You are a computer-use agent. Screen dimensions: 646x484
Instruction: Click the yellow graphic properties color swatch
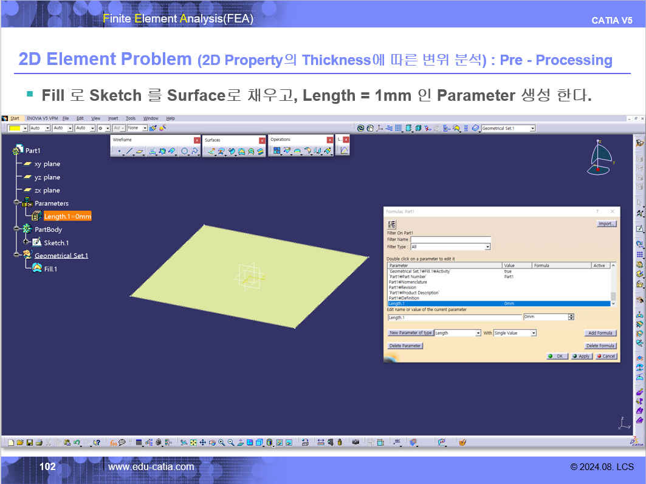(14, 128)
